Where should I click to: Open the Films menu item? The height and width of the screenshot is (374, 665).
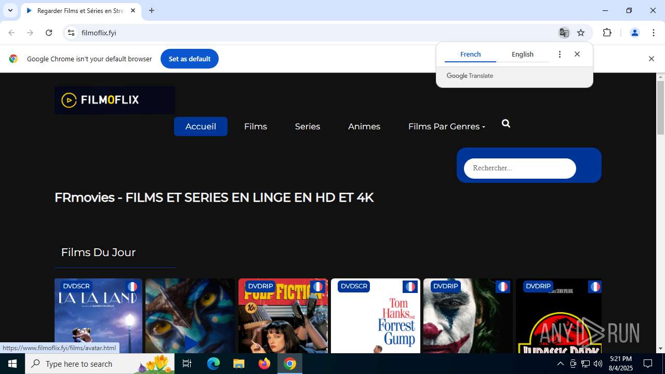(x=256, y=126)
